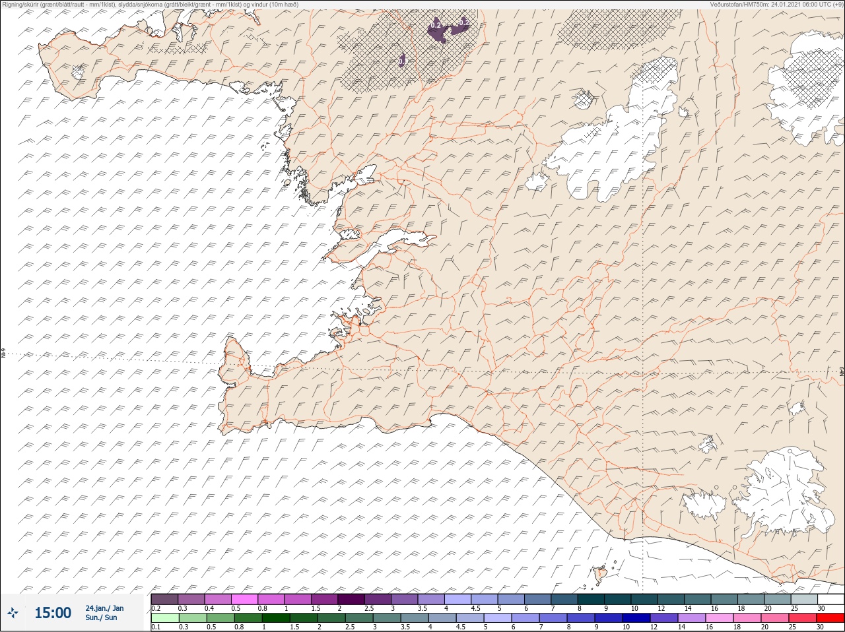Select the pink 18 swatch in lower legend
This screenshot has width=845, height=632.
(x=747, y=618)
